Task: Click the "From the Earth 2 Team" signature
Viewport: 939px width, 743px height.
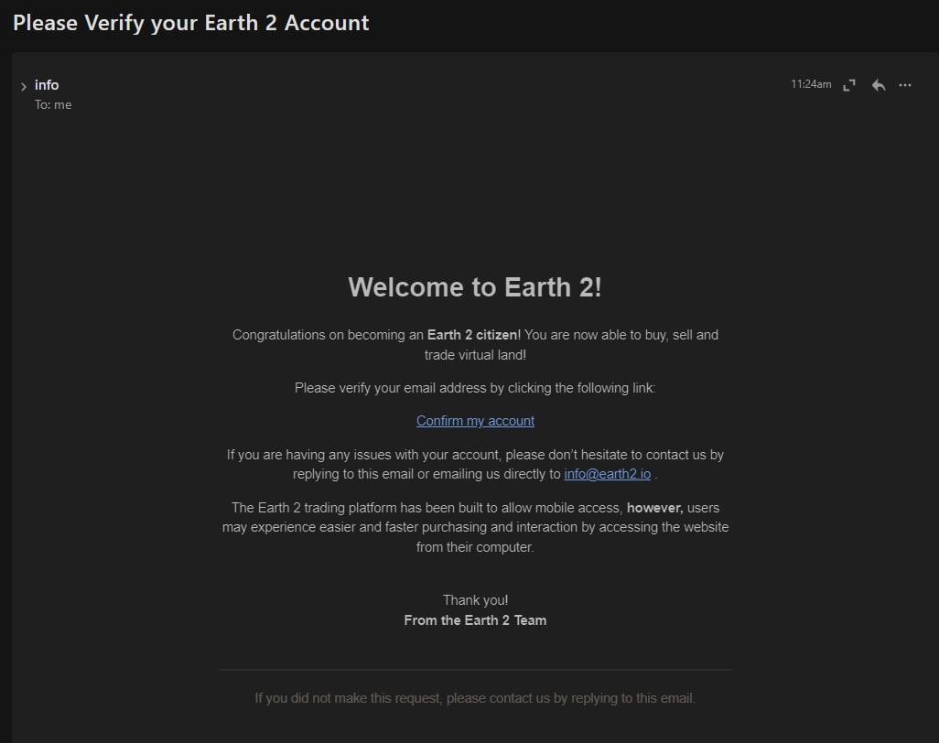Action: click(x=475, y=620)
